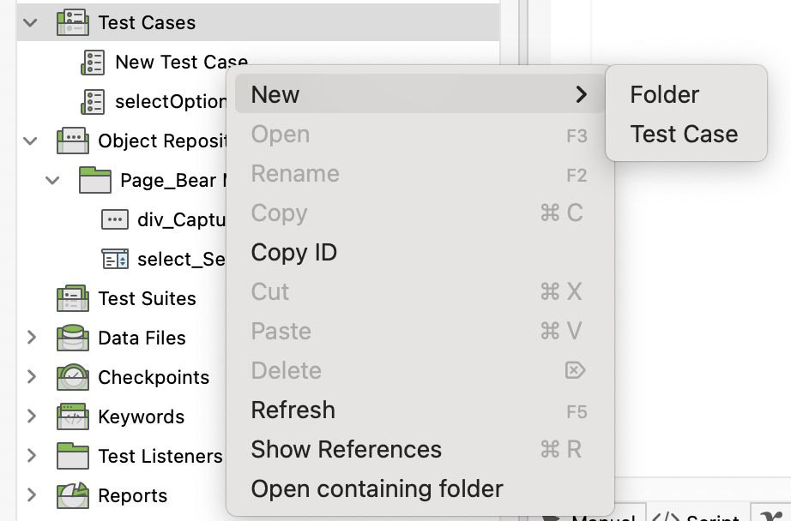The image size is (791, 521).
Task: Click the Reports pie chart icon
Action: 73,495
